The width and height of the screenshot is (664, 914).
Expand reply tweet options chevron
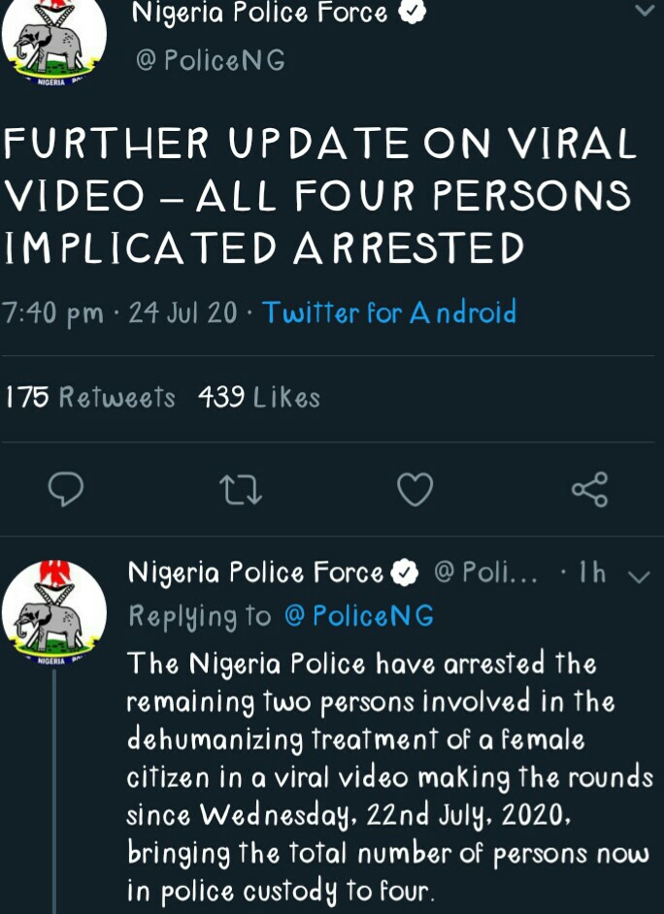click(x=638, y=576)
